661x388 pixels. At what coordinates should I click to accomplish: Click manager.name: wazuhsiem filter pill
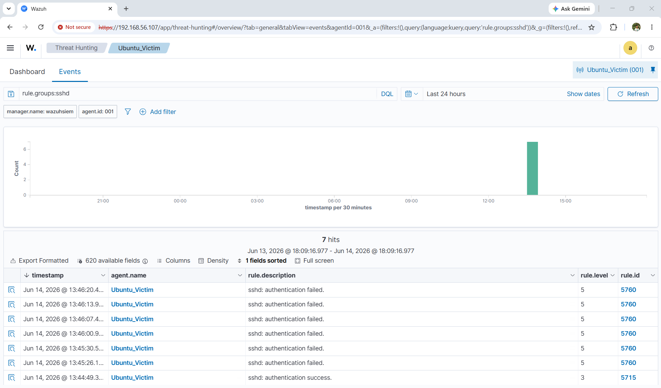click(x=40, y=112)
